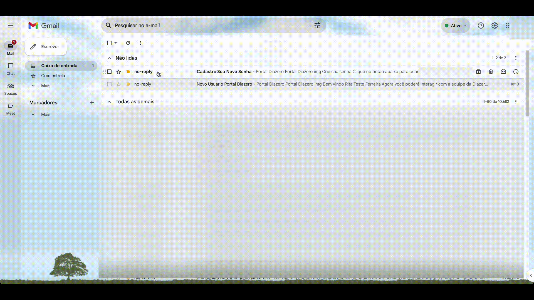The width and height of the screenshot is (534, 300).
Task: Open the Chat tab in sidebar
Action: pyautogui.click(x=11, y=69)
